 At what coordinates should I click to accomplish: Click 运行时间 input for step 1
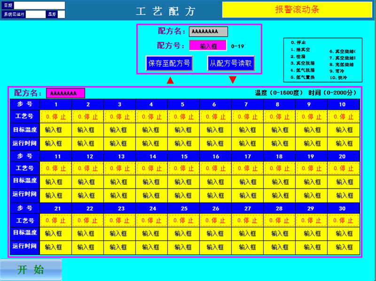[x=56, y=143]
